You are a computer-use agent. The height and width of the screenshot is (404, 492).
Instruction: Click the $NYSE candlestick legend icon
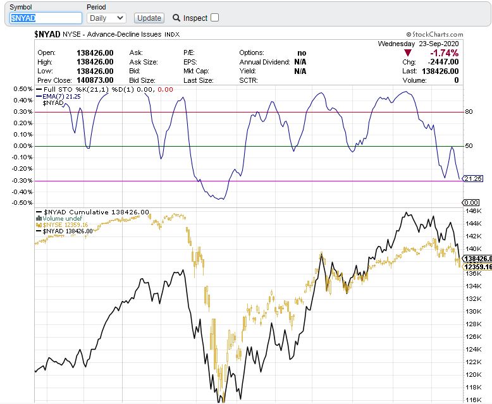pos(39,225)
